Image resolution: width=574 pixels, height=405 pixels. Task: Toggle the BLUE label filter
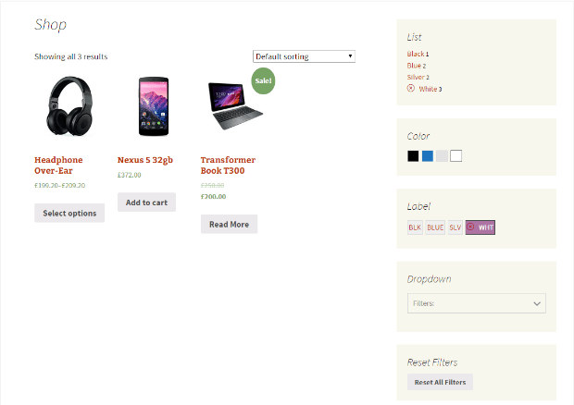435,227
